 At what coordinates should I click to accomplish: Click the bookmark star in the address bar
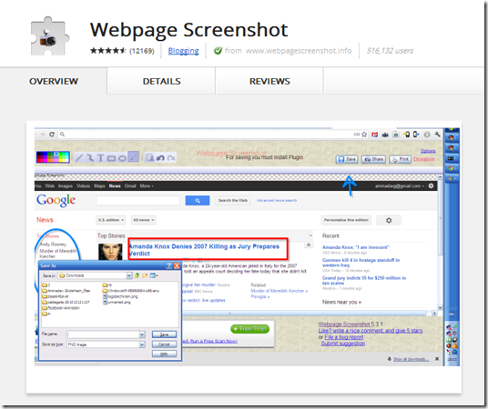tap(364, 135)
